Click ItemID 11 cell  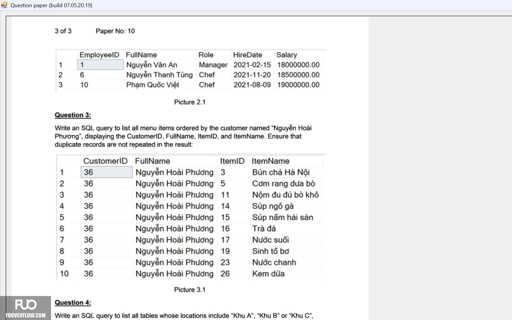225,195
